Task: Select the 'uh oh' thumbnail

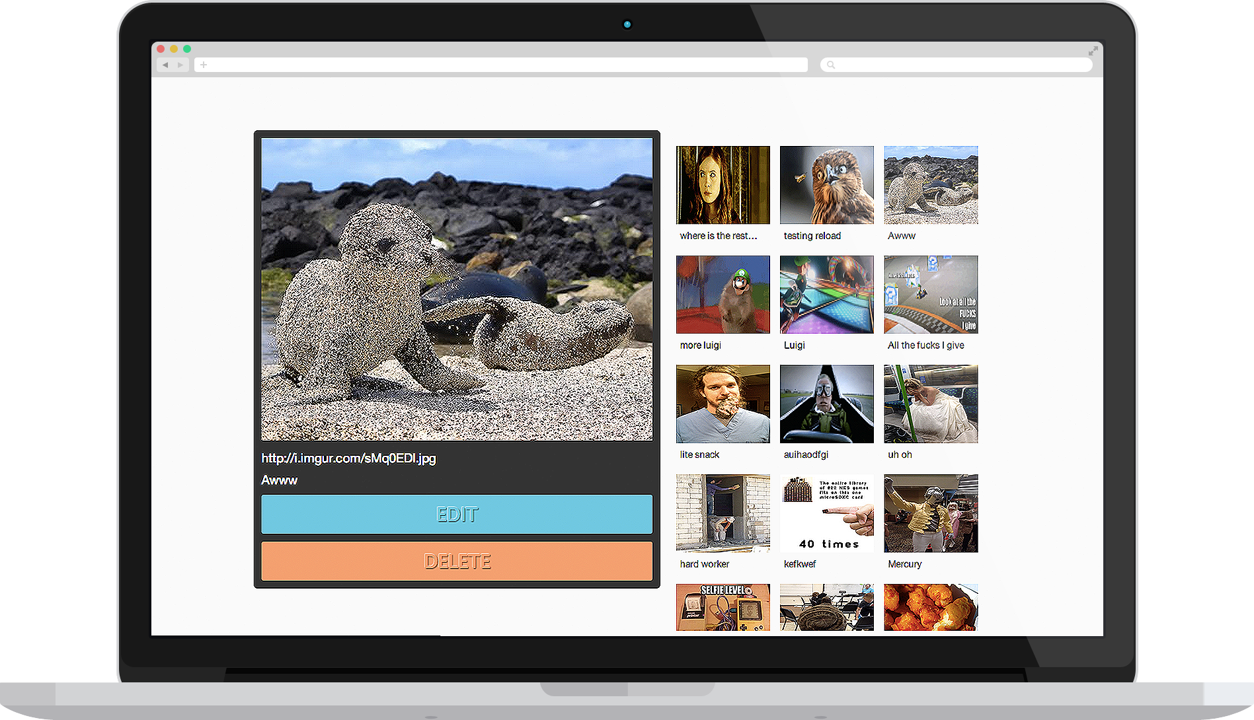Action: [931, 404]
